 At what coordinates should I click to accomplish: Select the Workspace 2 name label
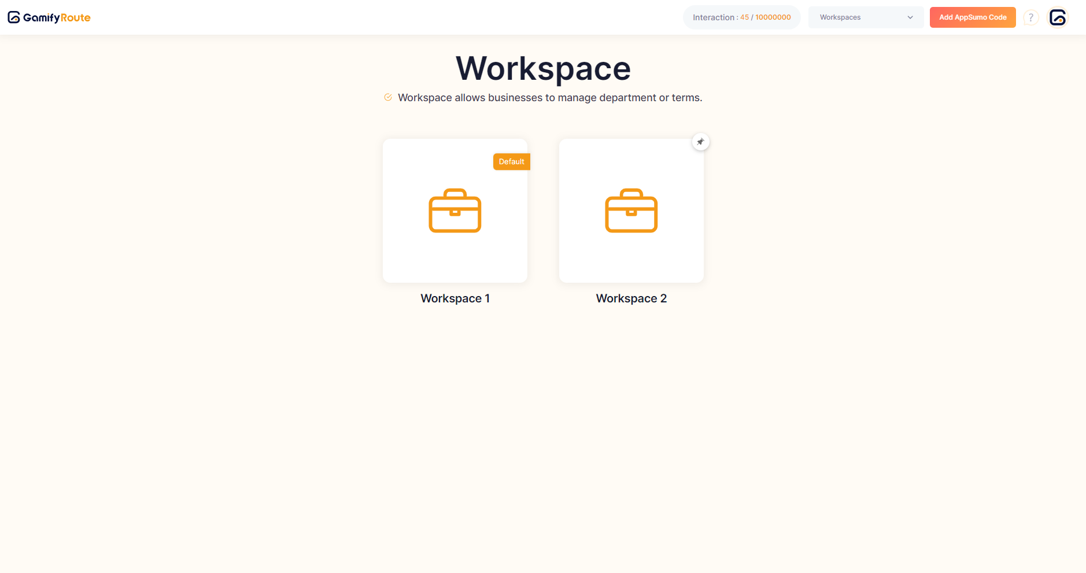coord(631,298)
